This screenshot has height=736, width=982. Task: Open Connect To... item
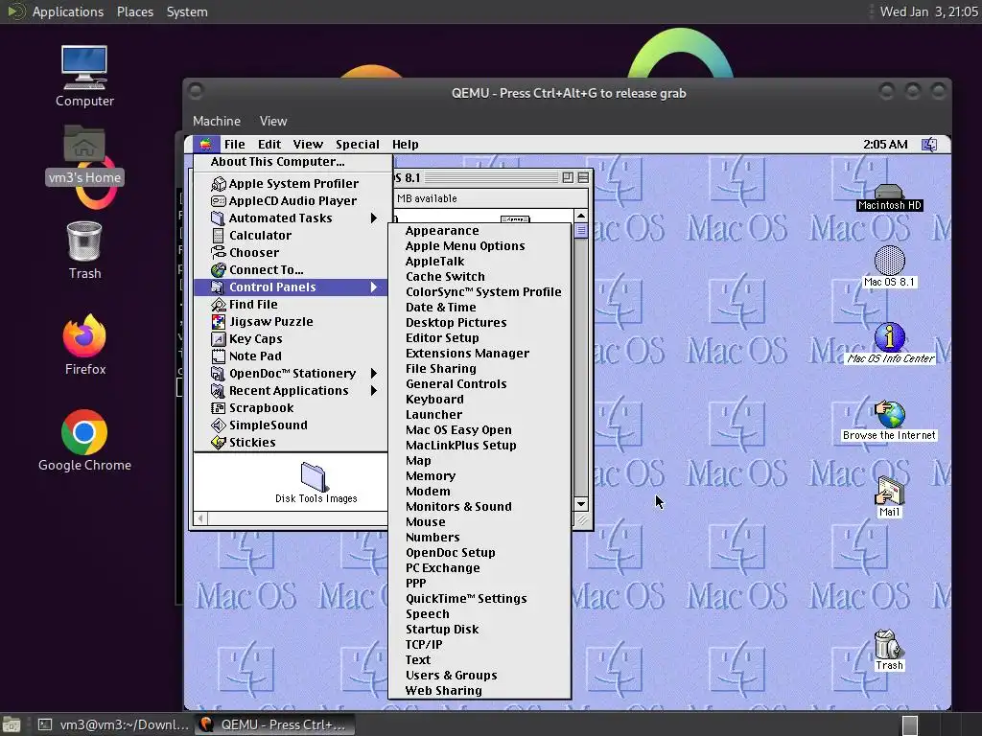coord(290,269)
